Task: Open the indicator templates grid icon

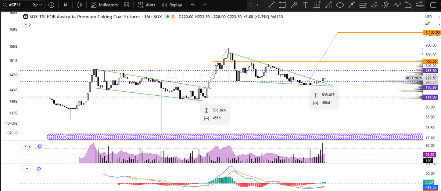Action: [x=126, y=5]
